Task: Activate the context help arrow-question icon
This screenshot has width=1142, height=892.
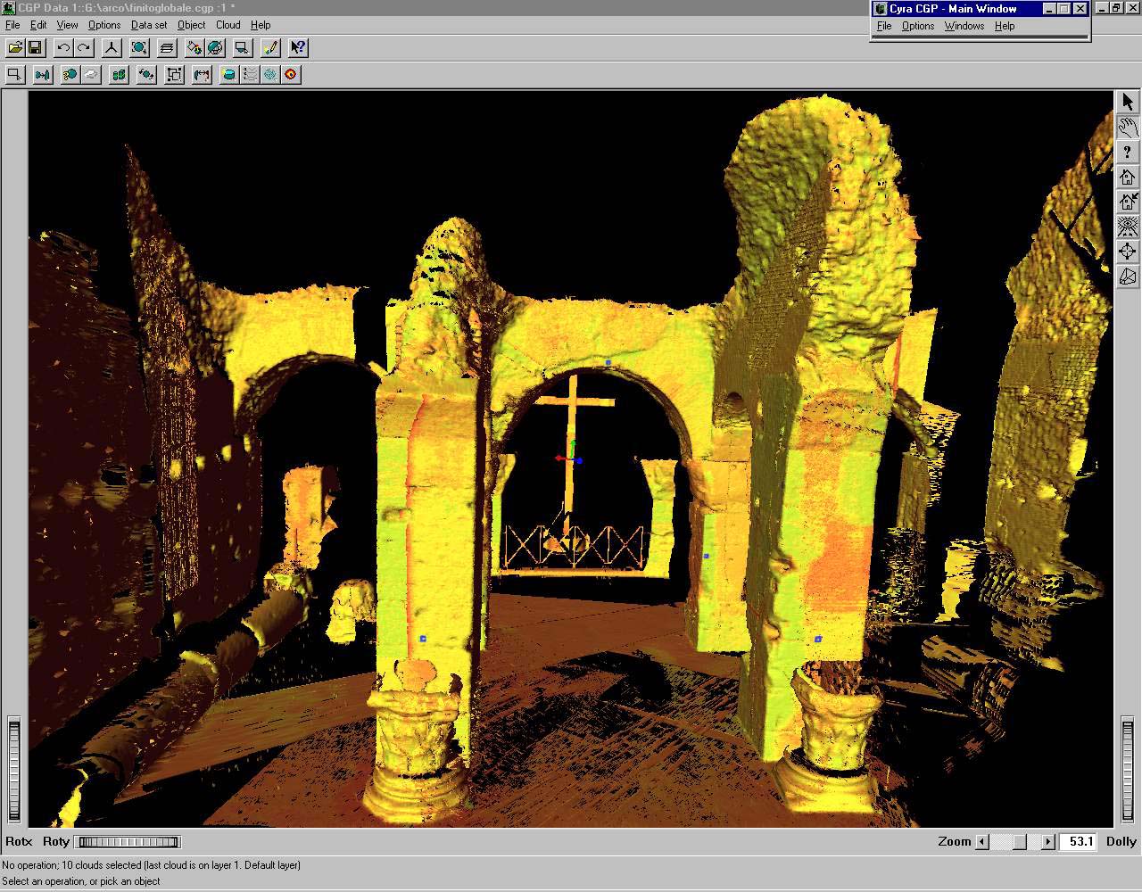Action: (298, 48)
